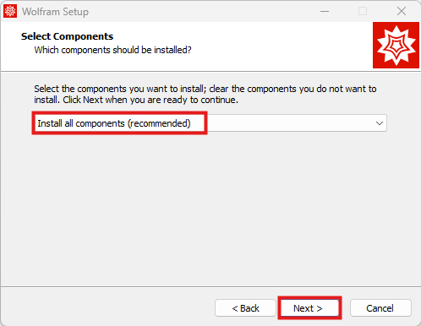Cancel the Wolfram Setup installation
This screenshot has height=326, width=421.
(x=380, y=308)
